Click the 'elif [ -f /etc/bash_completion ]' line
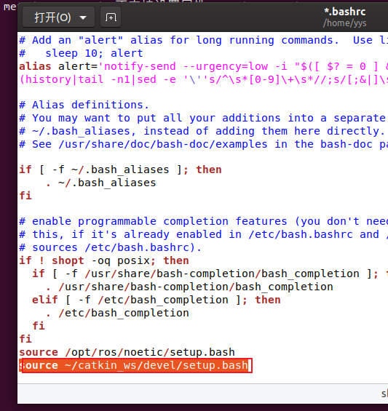Screen dimensions: 388x411 [157, 300]
